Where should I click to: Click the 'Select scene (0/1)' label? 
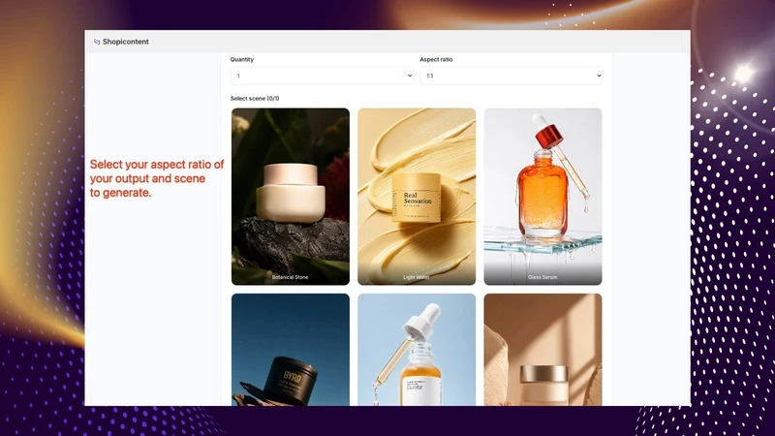(255, 99)
